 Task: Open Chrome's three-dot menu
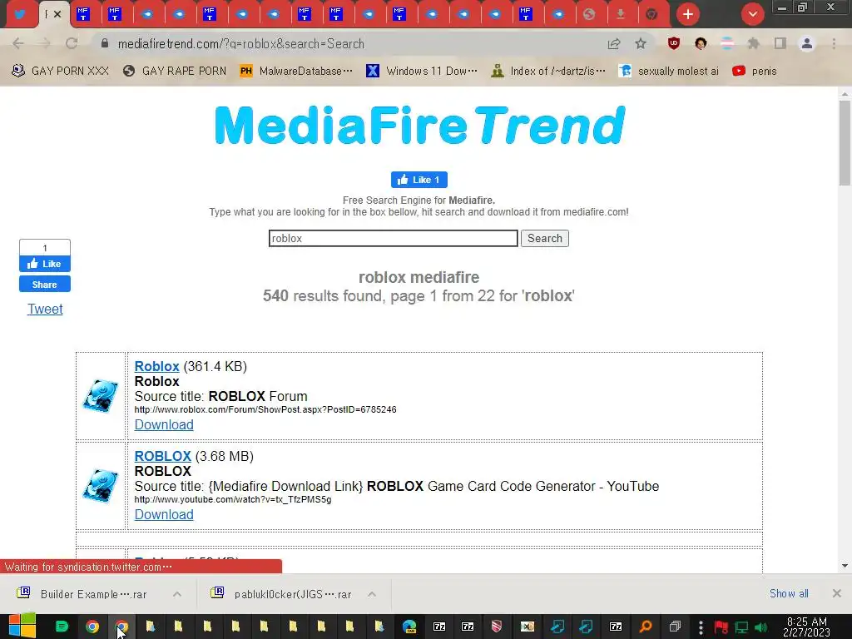coord(834,43)
